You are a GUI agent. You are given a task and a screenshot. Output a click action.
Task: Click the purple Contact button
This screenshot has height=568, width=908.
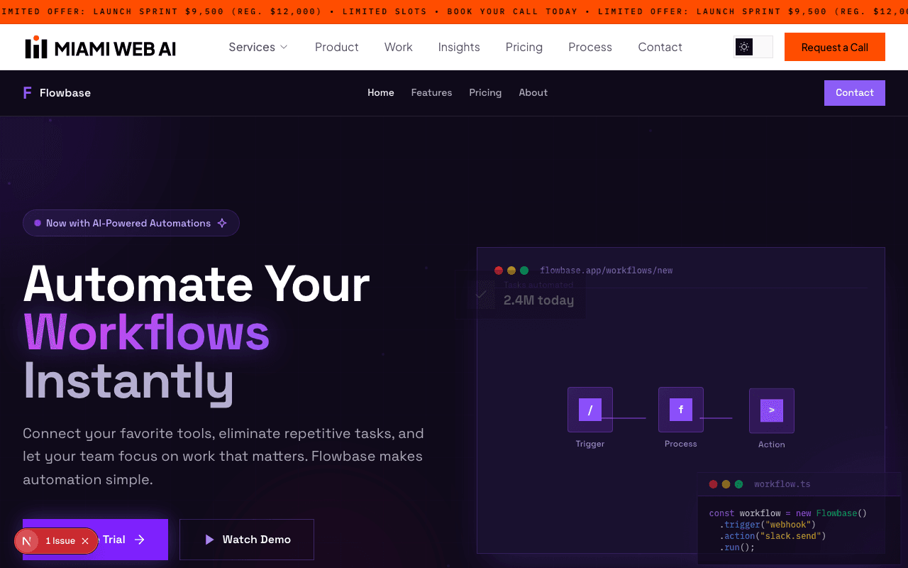point(854,92)
